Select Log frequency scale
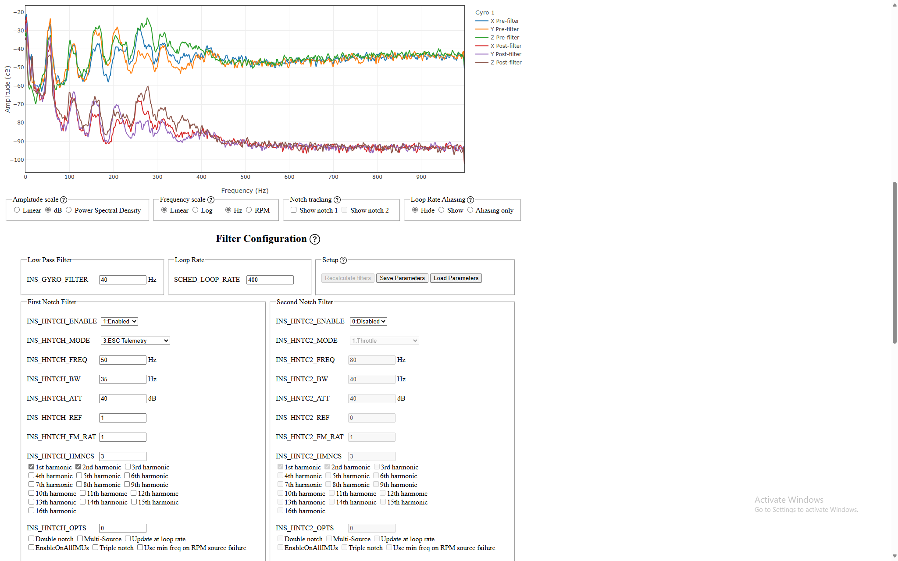898x561 pixels. point(196,210)
